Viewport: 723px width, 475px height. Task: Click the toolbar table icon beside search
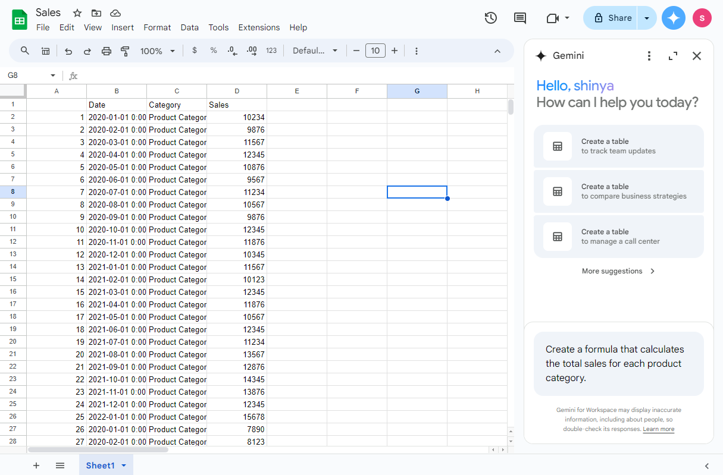tap(45, 51)
